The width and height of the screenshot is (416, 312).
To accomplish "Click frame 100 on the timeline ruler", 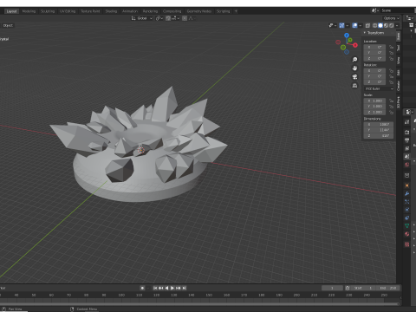I will point(121,295).
